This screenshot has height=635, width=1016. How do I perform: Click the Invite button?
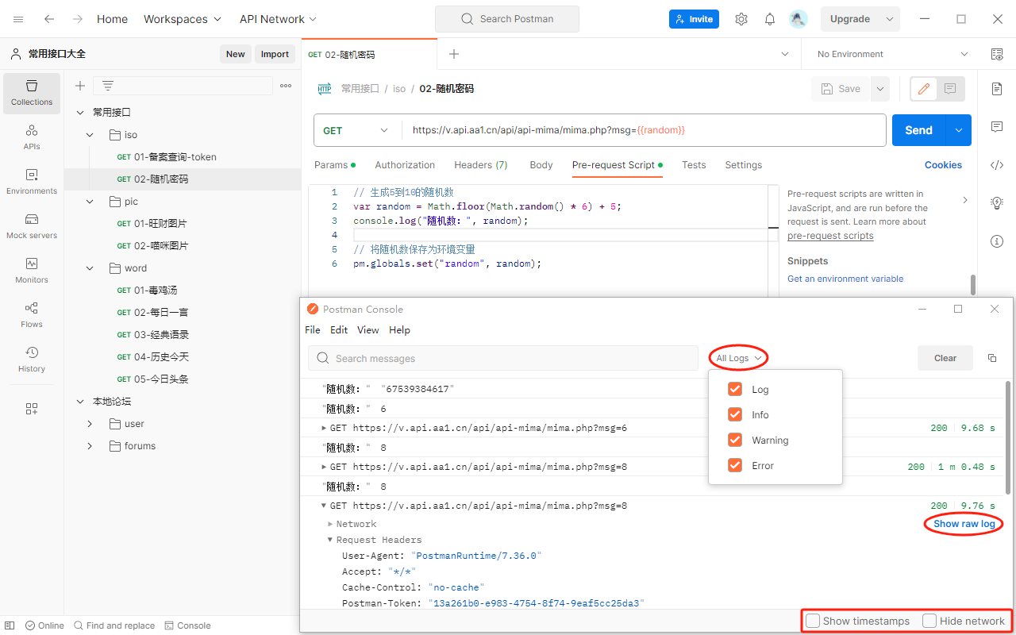[x=694, y=19]
